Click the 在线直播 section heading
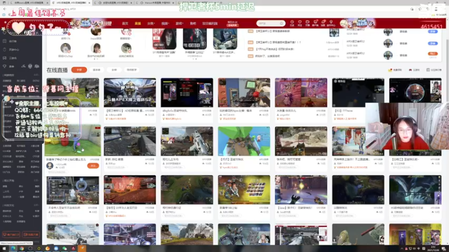 [57, 70]
